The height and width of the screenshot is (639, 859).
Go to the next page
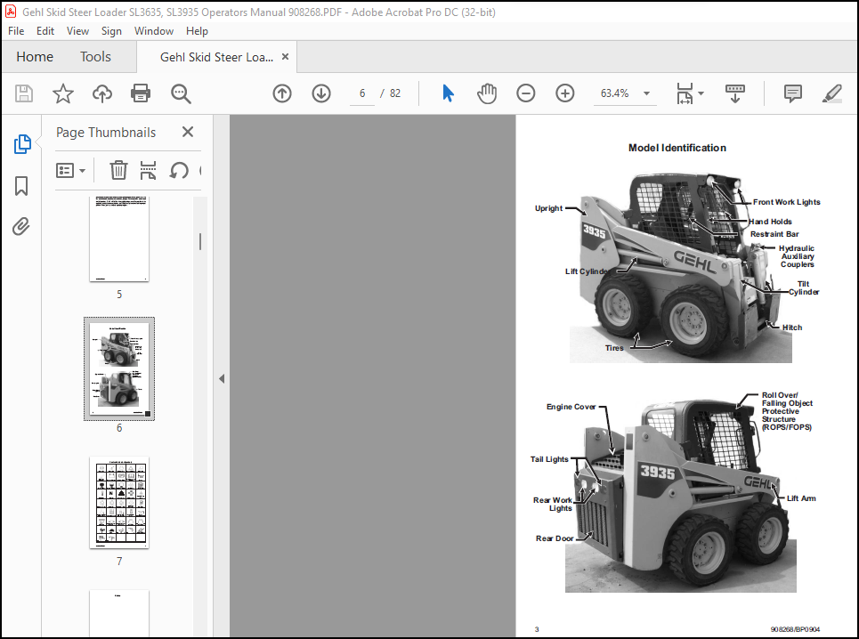[x=321, y=93]
